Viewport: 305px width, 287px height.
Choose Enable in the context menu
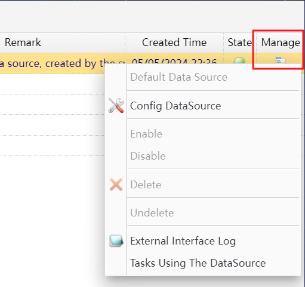pyautogui.click(x=146, y=134)
